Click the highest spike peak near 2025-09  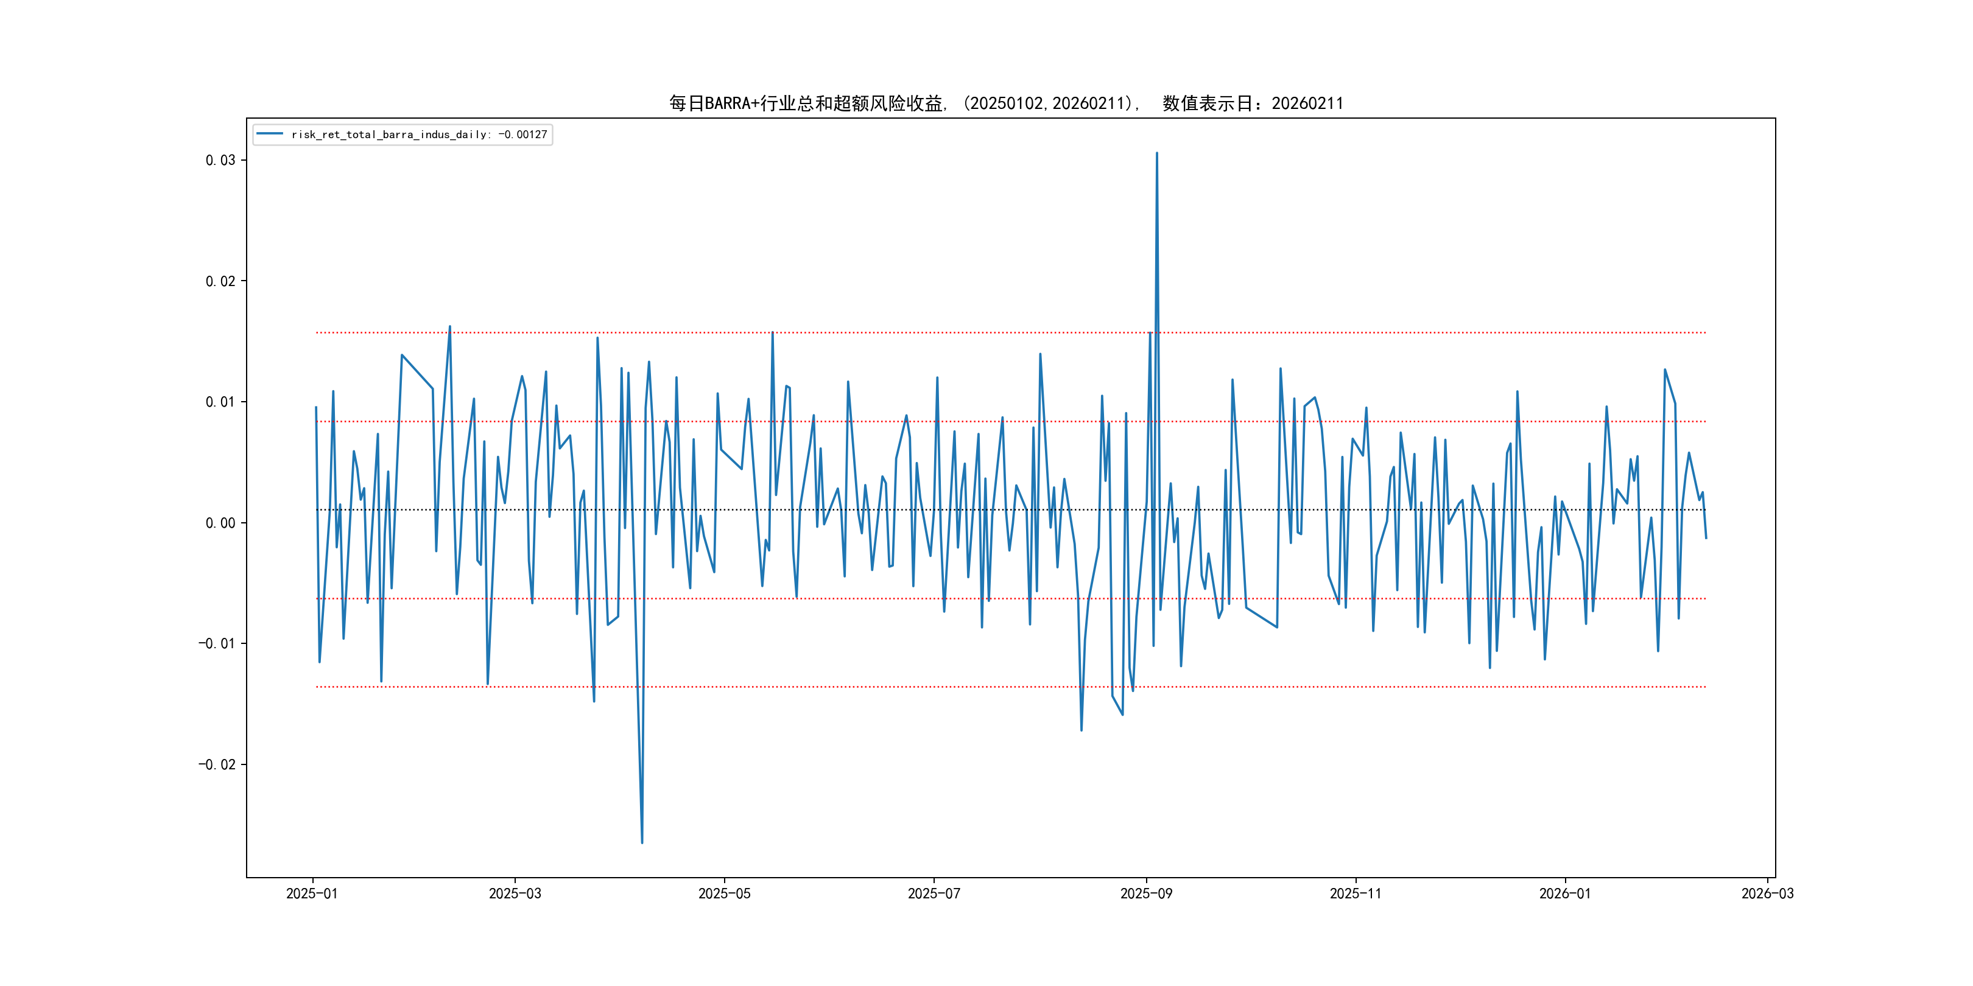[x=1156, y=153]
